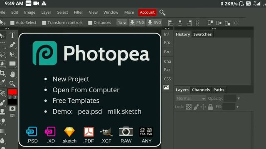The image size is (266, 149).
Task: Swap foreground and background colors
Action: (10, 97)
